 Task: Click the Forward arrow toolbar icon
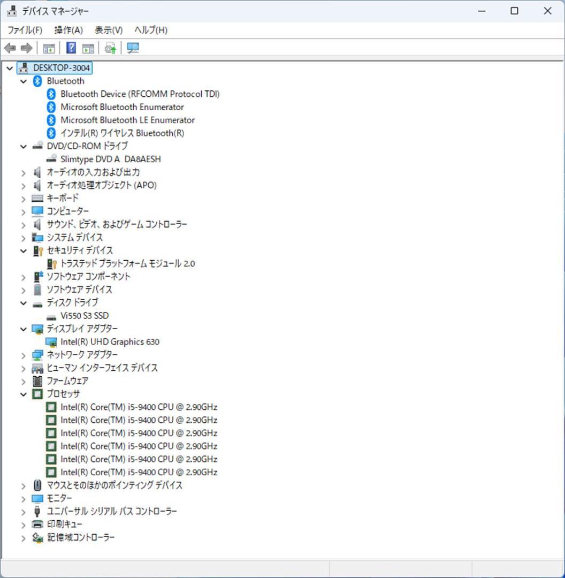pyautogui.click(x=27, y=48)
